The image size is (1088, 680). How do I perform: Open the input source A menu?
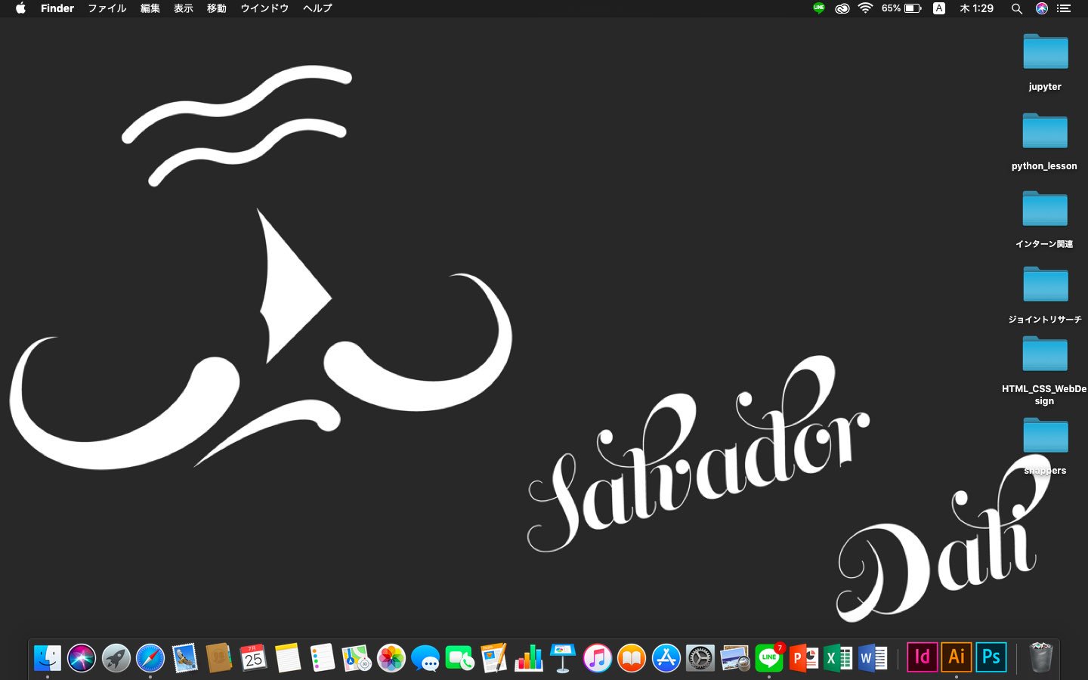[x=939, y=8]
